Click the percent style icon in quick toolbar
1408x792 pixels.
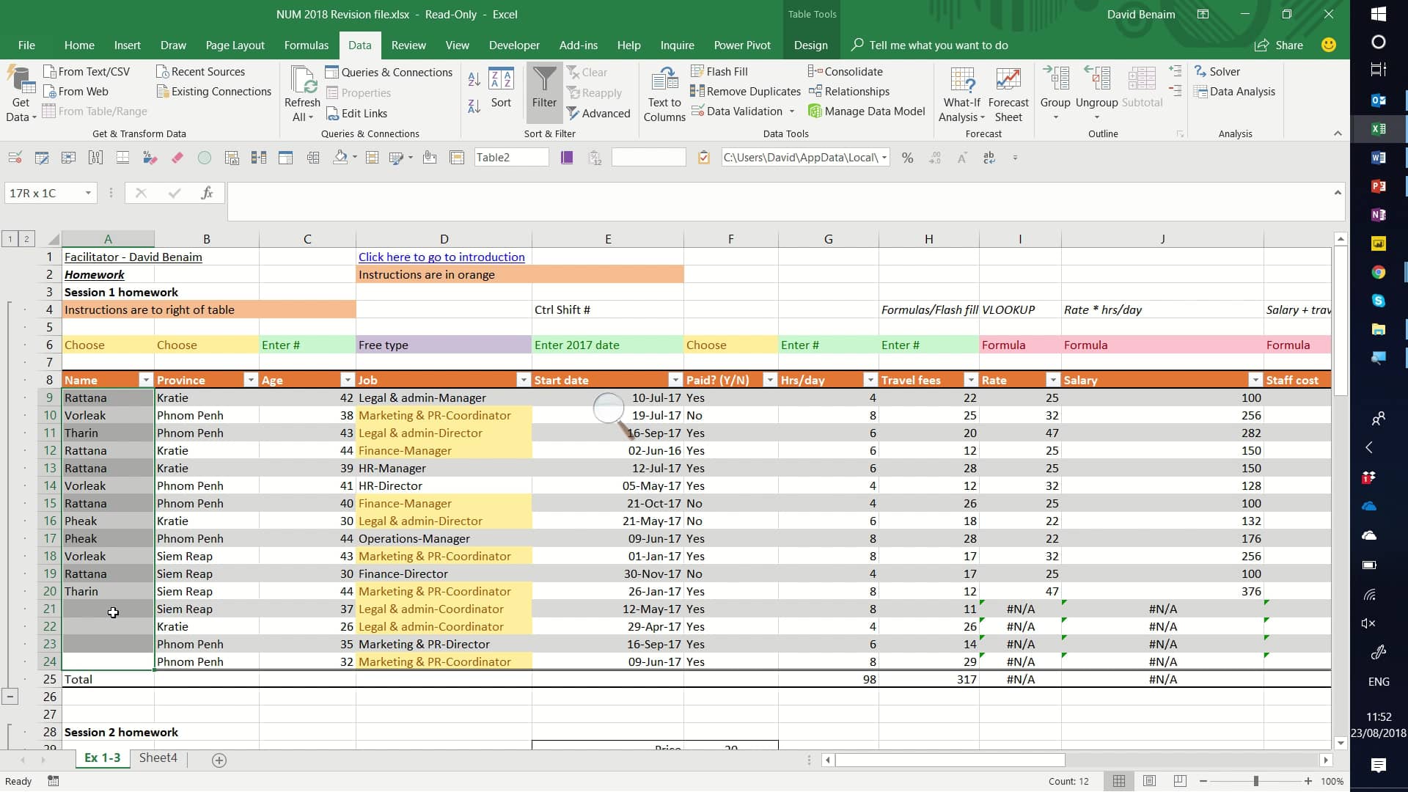907,158
